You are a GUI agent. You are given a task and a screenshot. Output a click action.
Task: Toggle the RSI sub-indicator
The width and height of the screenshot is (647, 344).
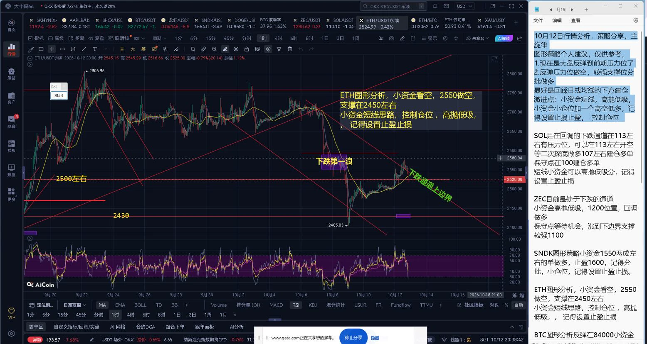click(x=296, y=305)
